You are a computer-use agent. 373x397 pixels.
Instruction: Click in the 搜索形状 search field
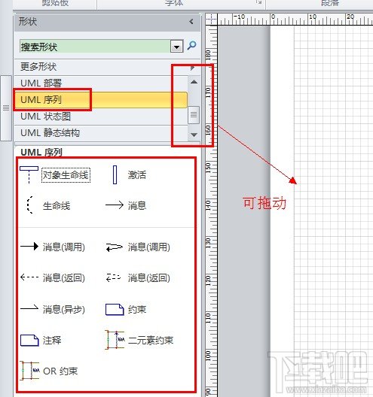95,47
